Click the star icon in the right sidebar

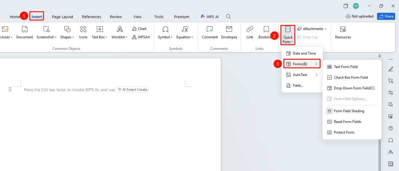coord(391,104)
